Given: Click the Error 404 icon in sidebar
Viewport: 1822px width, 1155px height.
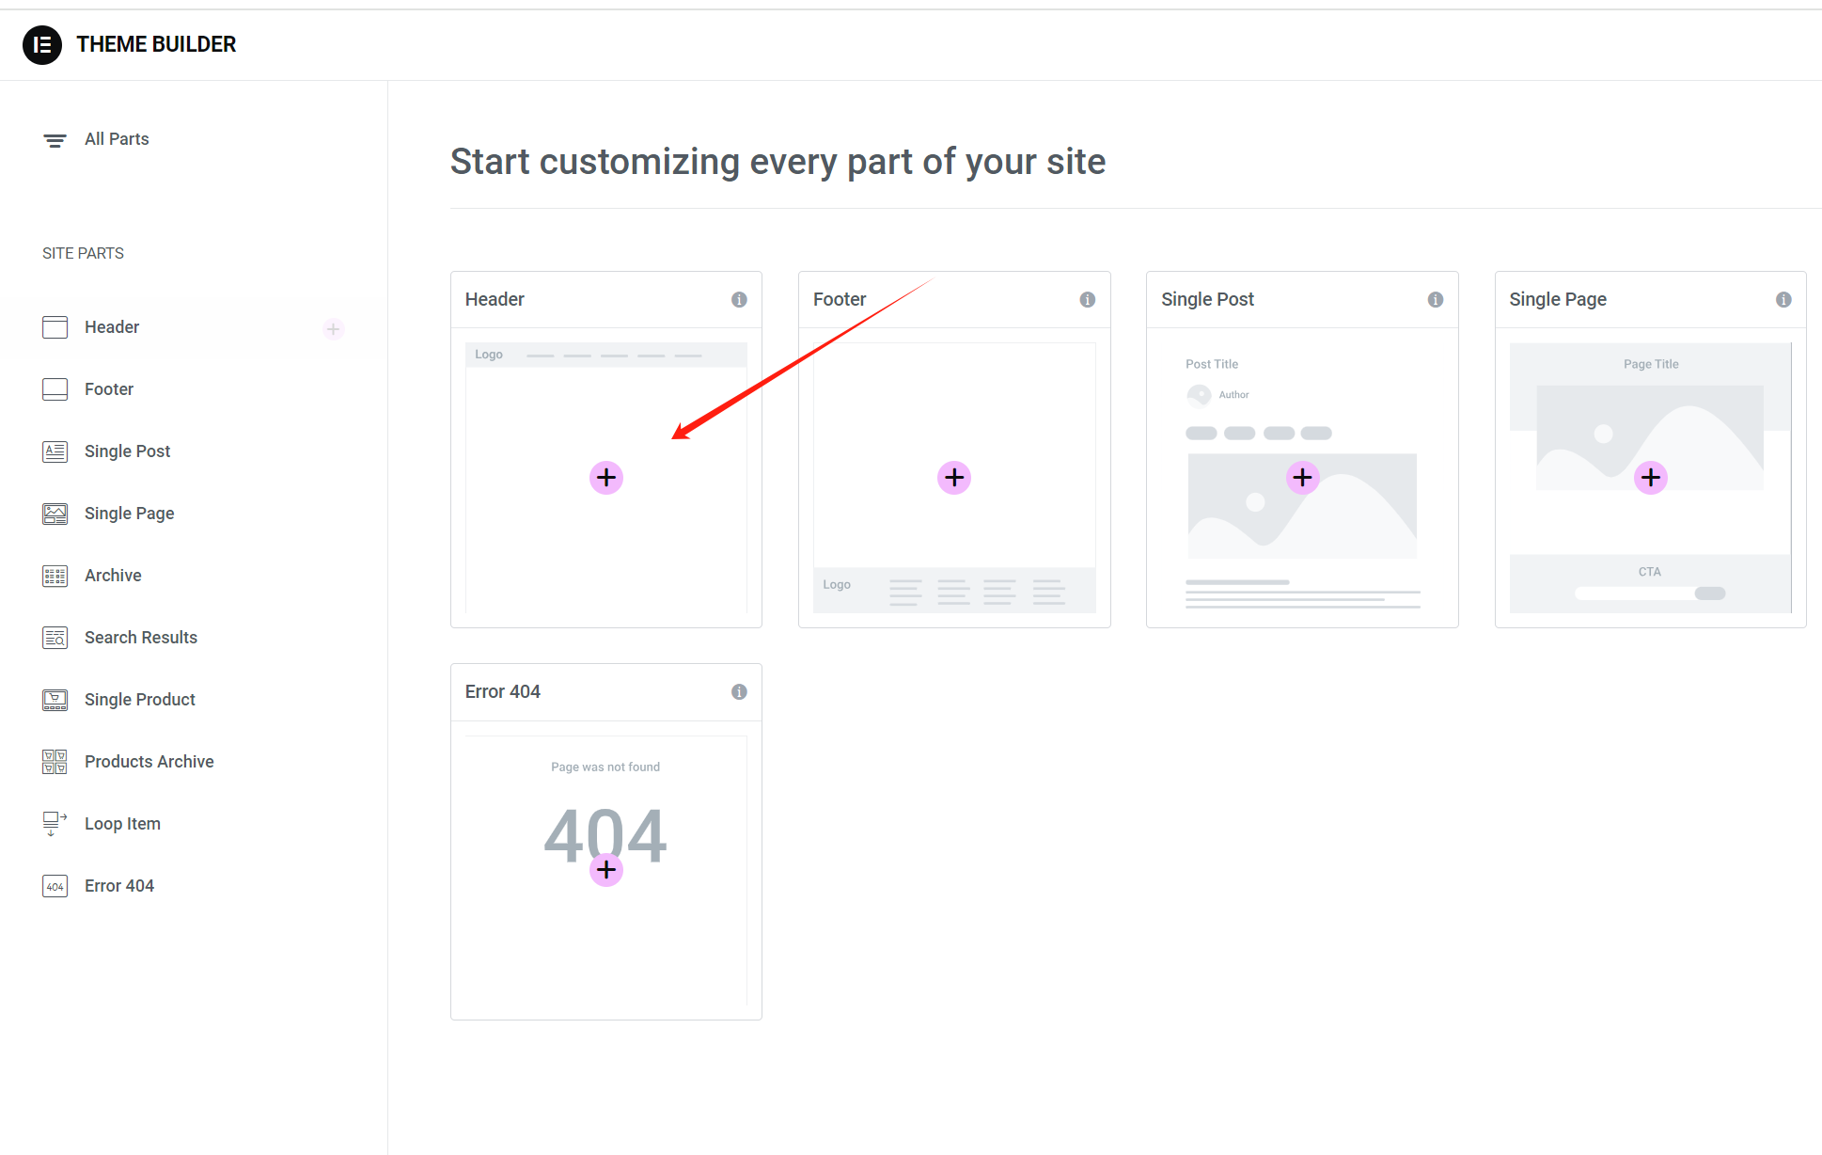Looking at the screenshot, I should 55,885.
